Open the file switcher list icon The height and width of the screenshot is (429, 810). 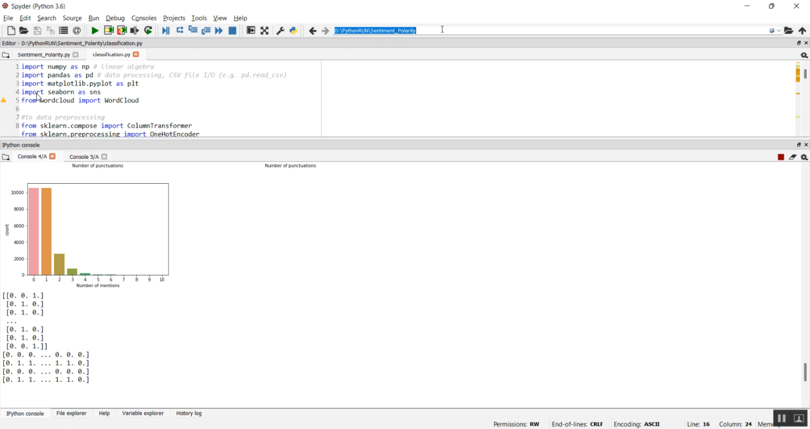click(64, 31)
